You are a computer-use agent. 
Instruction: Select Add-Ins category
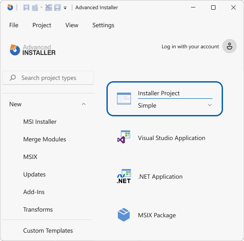[34, 192]
